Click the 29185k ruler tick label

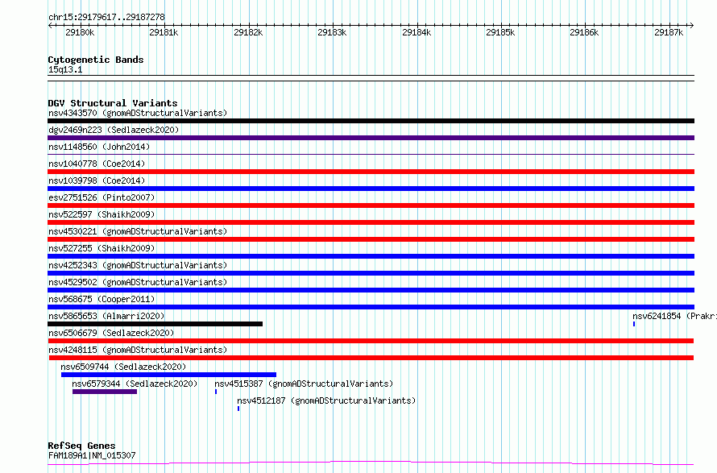(500, 32)
